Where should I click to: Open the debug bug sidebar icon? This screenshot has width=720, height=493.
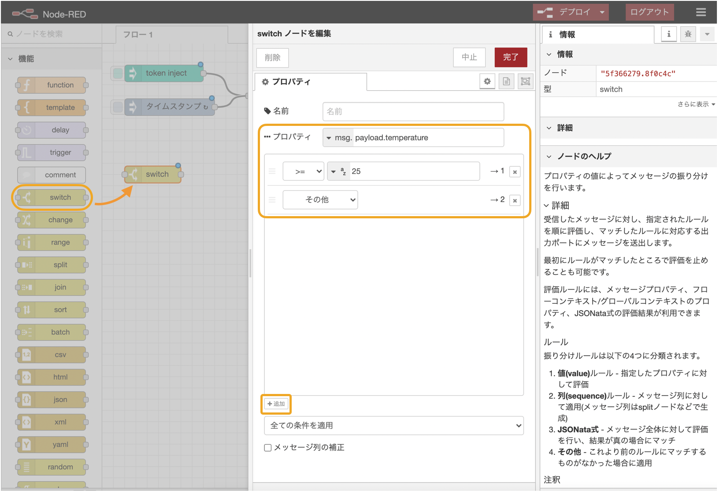point(688,34)
